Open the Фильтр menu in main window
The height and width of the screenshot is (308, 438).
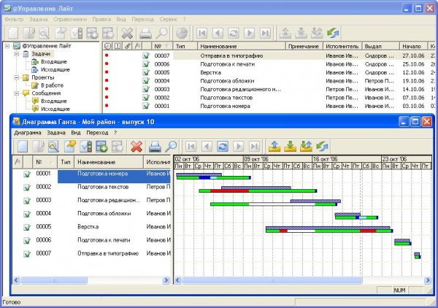tap(15, 19)
